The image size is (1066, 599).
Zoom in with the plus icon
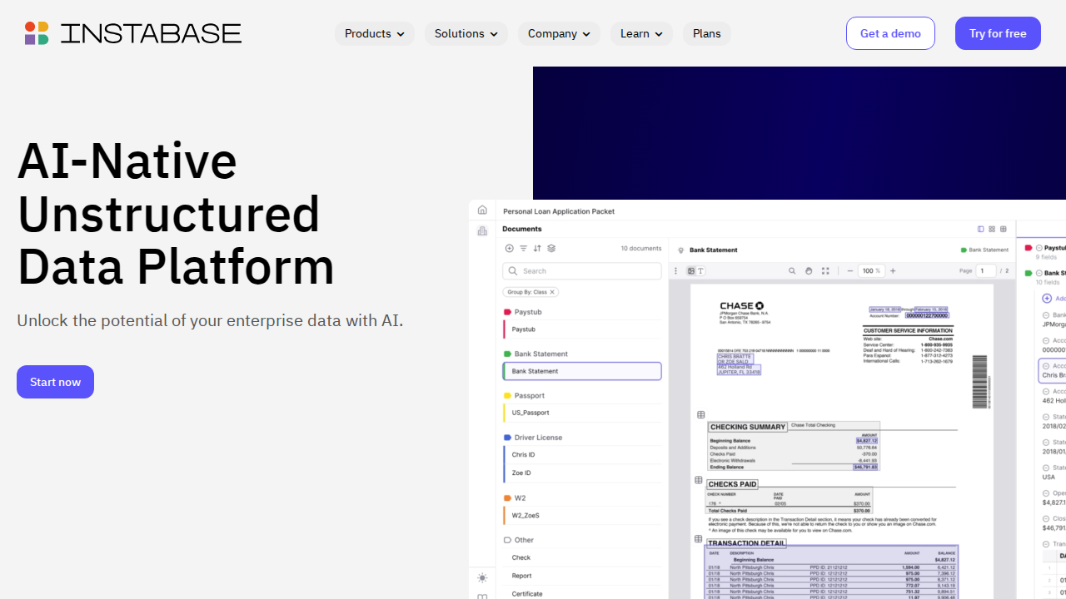point(893,271)
